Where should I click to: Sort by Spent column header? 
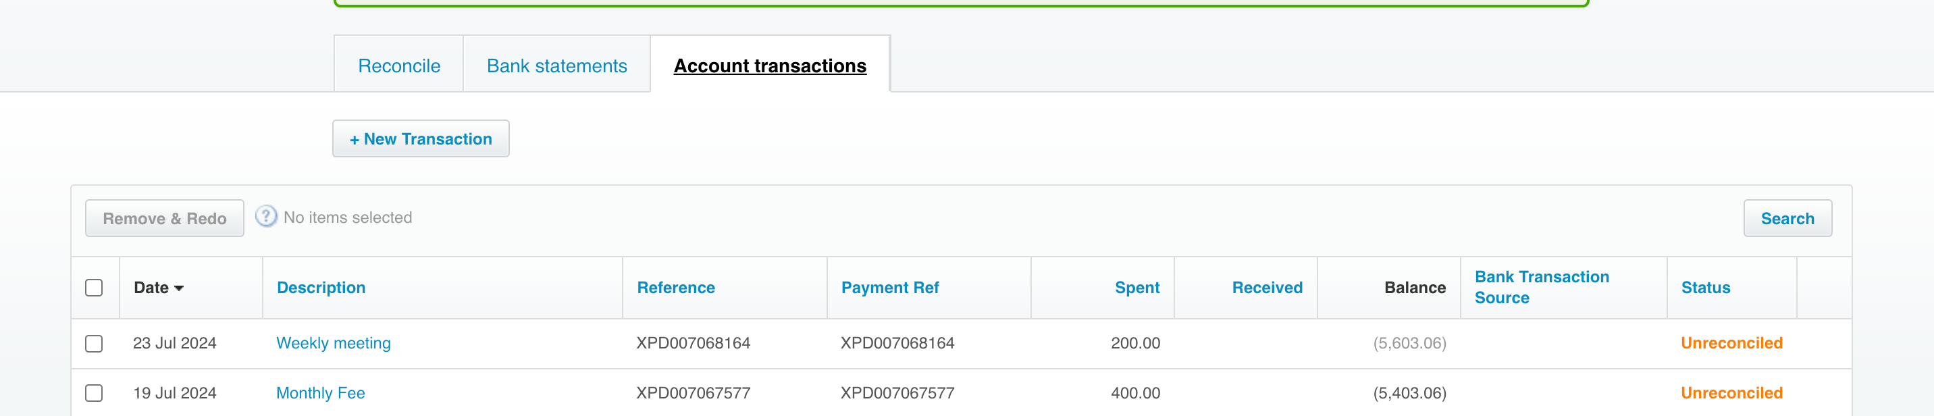click(1136, 288)
